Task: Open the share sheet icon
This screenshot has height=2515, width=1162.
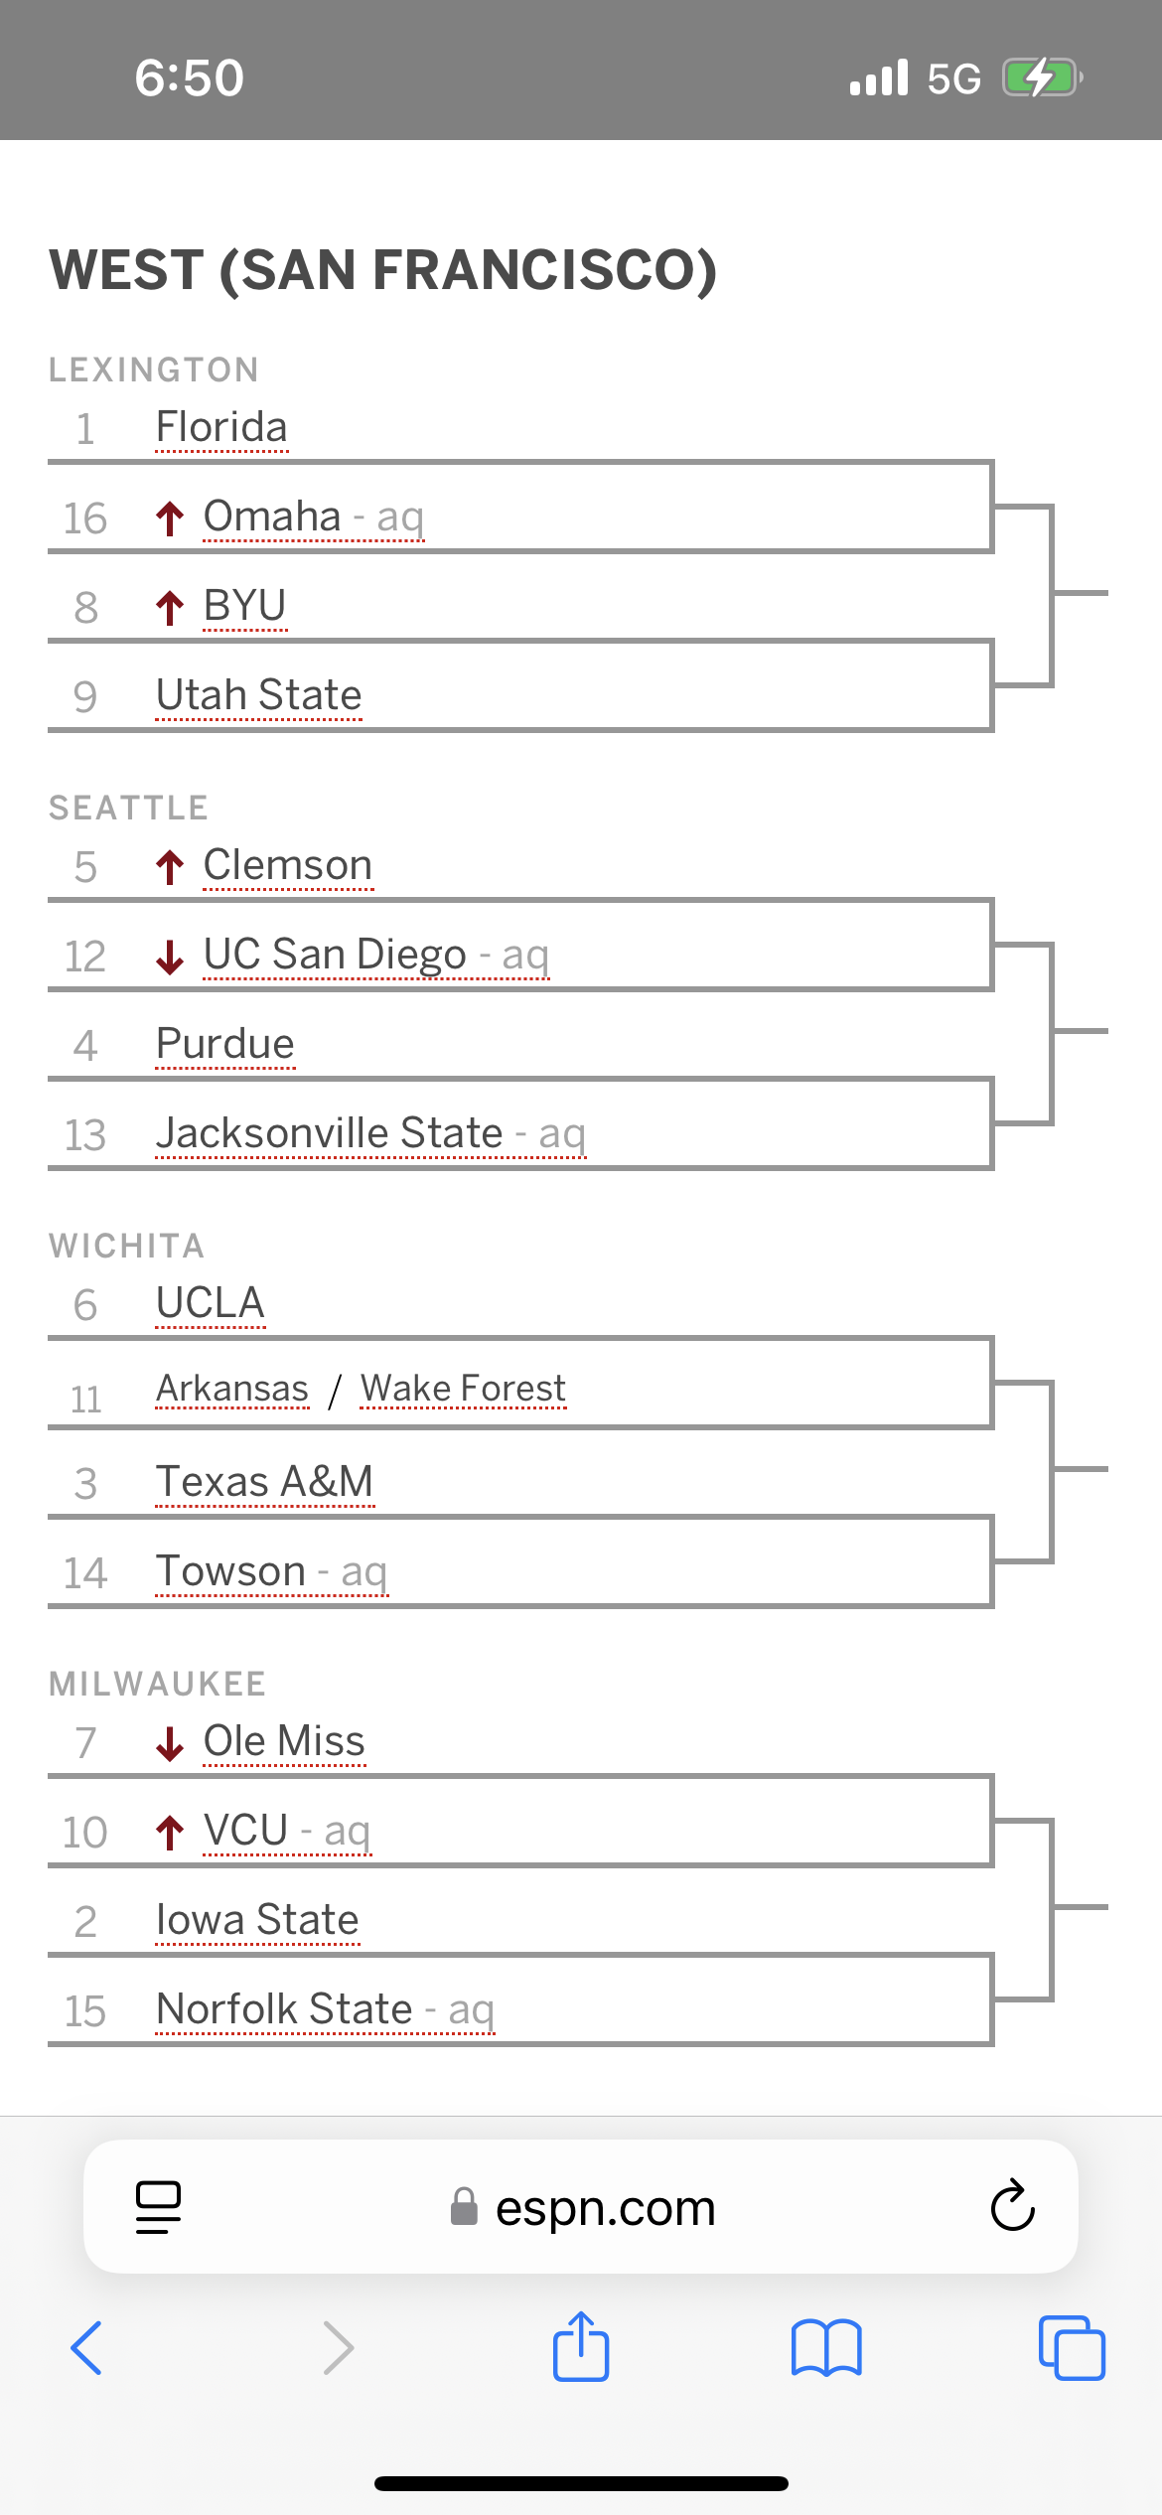Action: pyautogui.click(x=581, y=2346)
